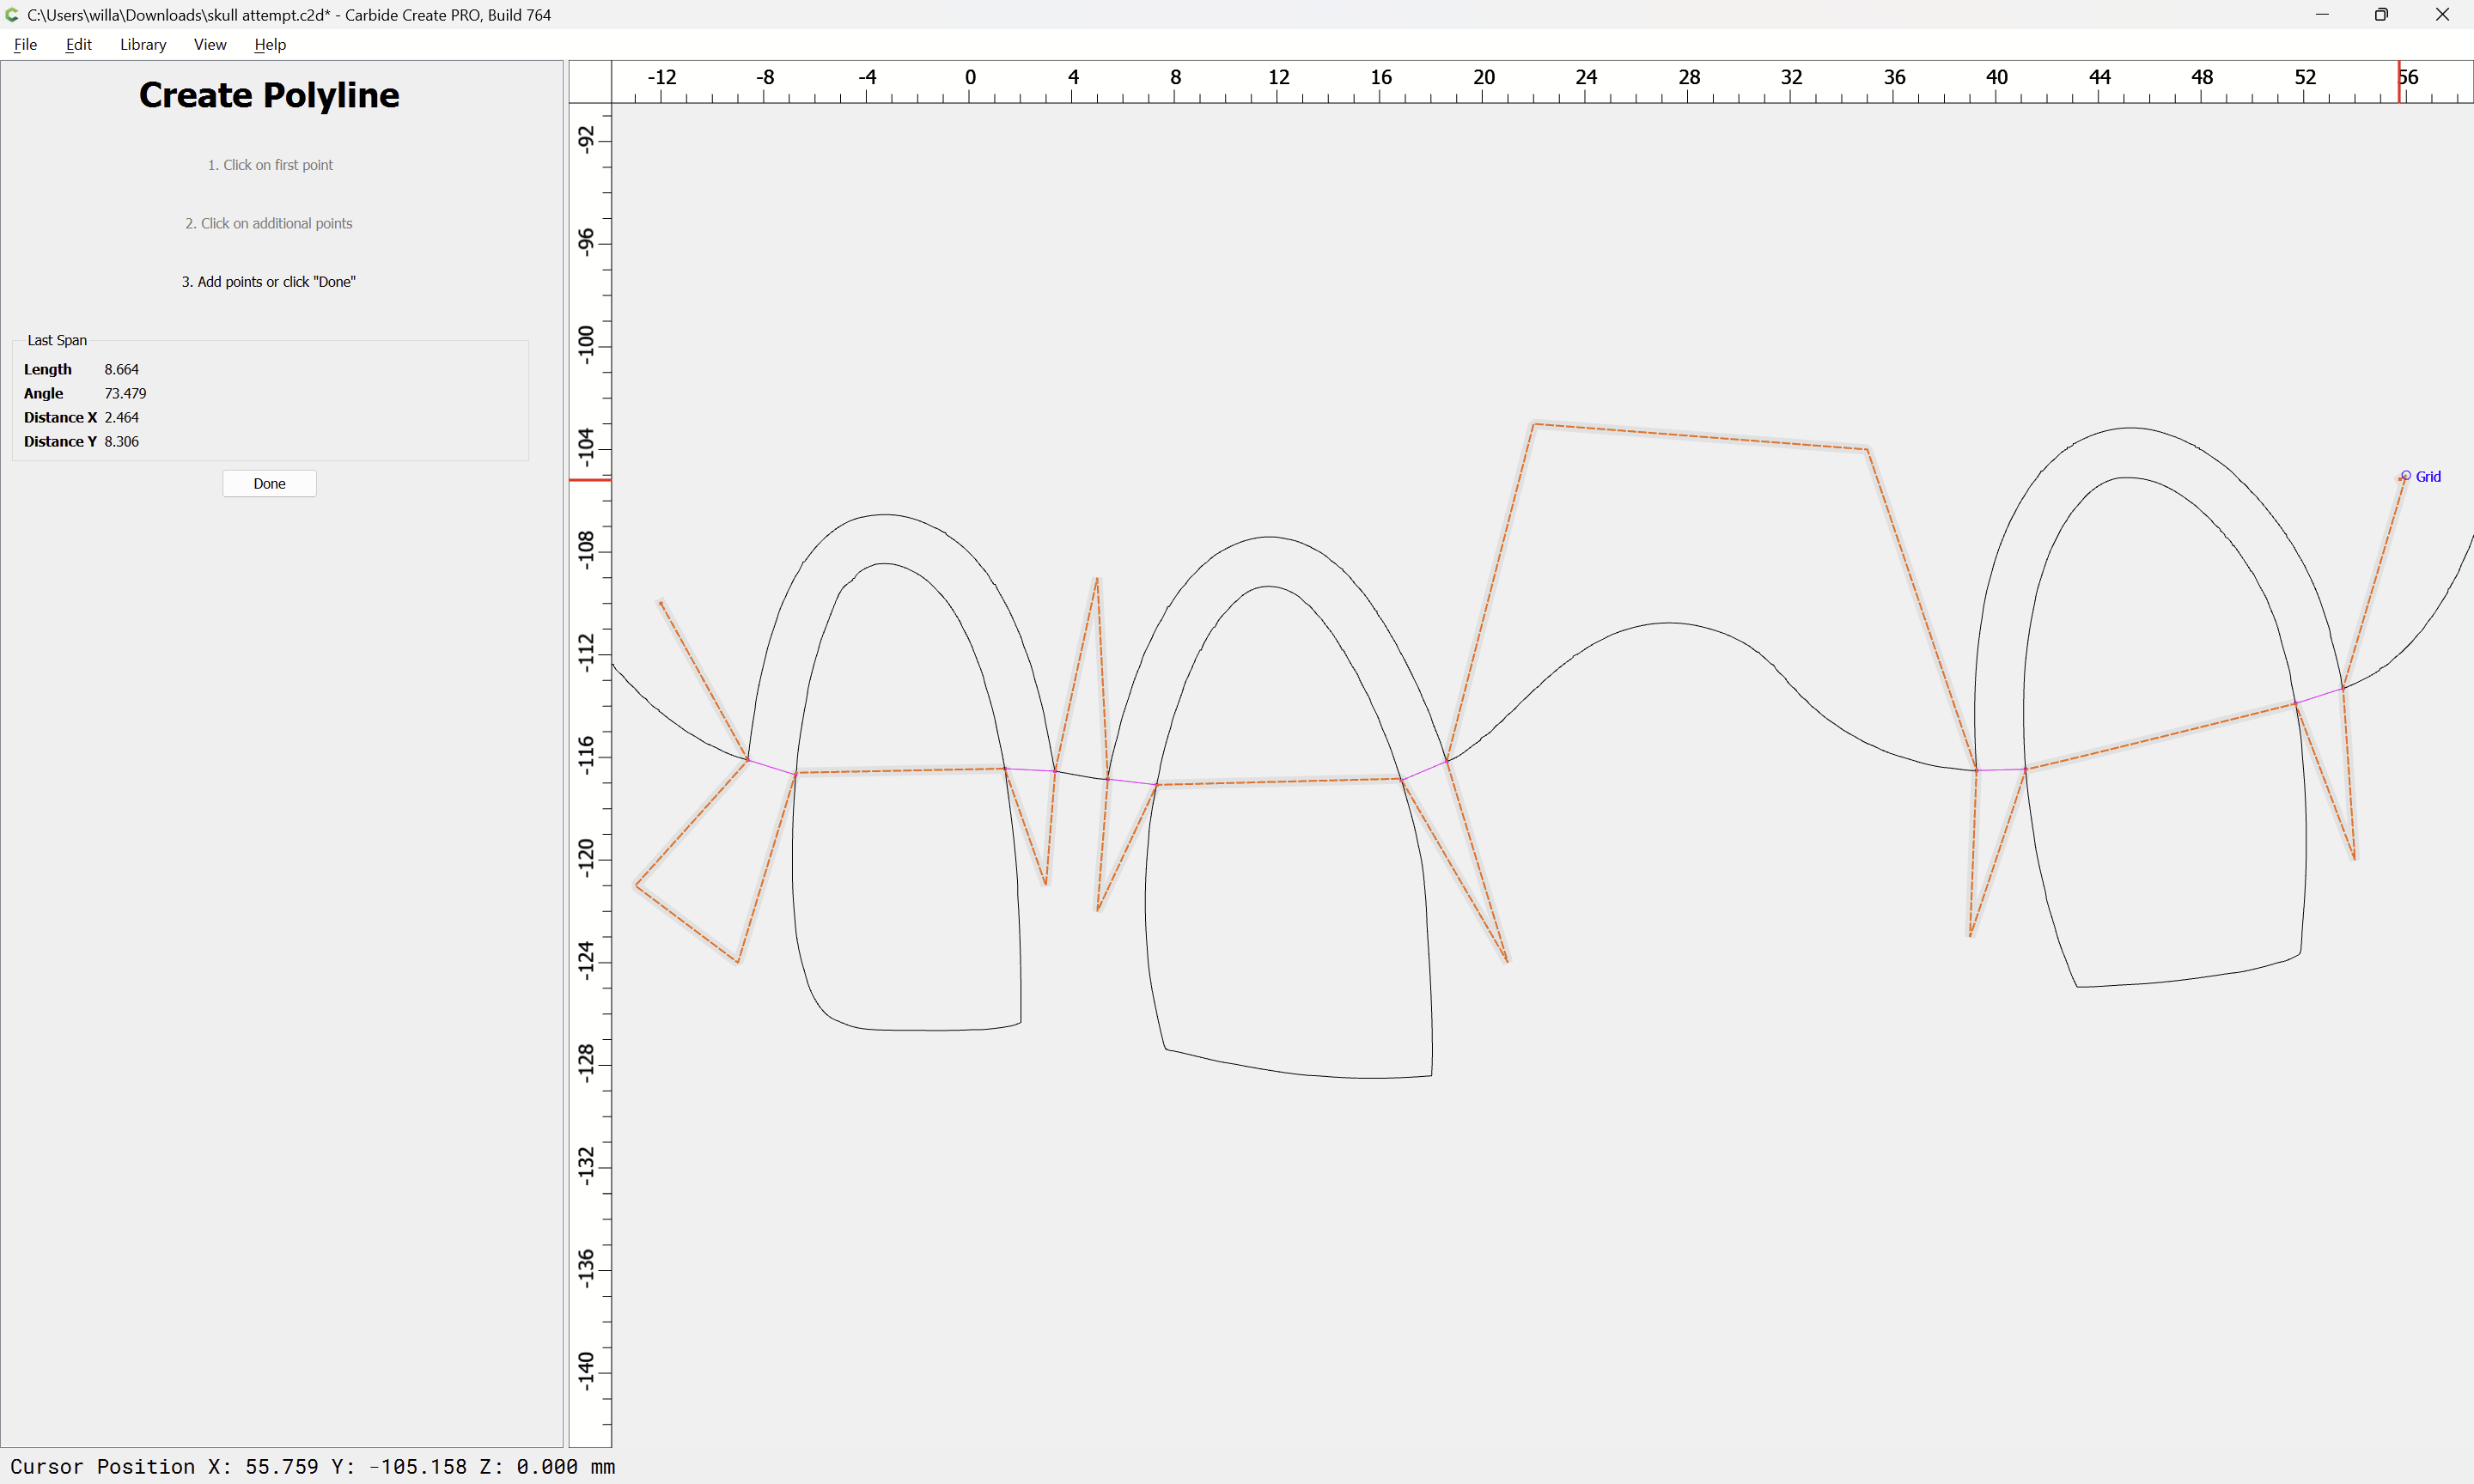
Task: Click the Grid snap point marker
Action: [x=2405, y=476]
